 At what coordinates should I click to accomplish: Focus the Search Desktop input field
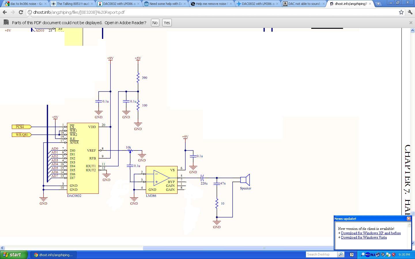[321, 254]
